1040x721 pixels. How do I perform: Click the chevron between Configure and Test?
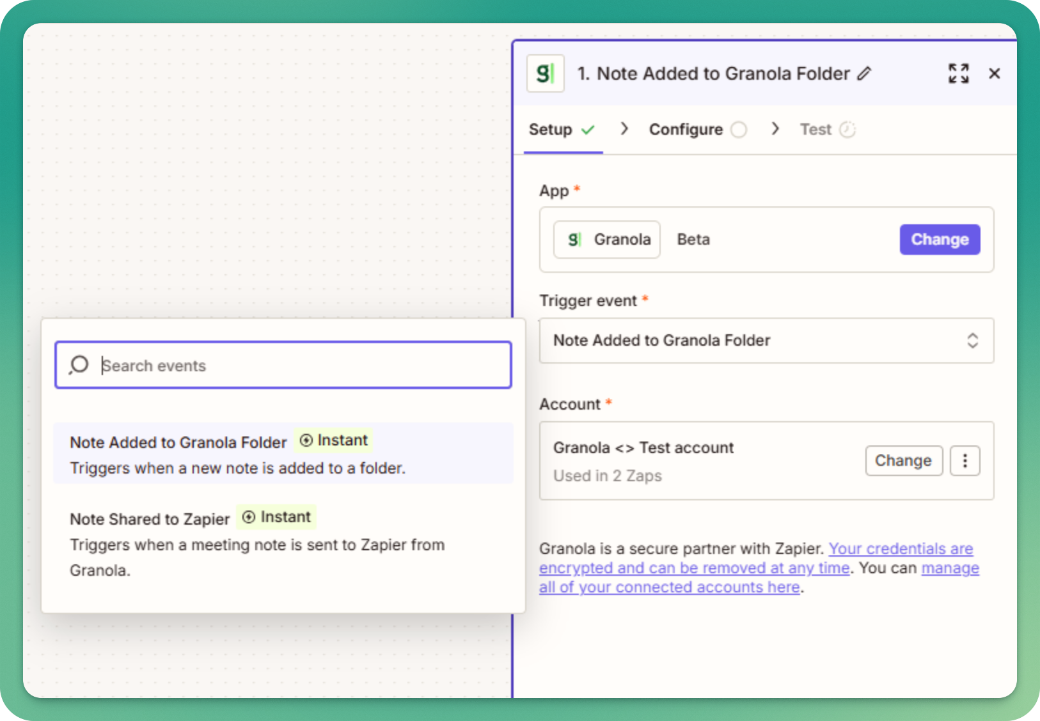[x=775, y=129]
